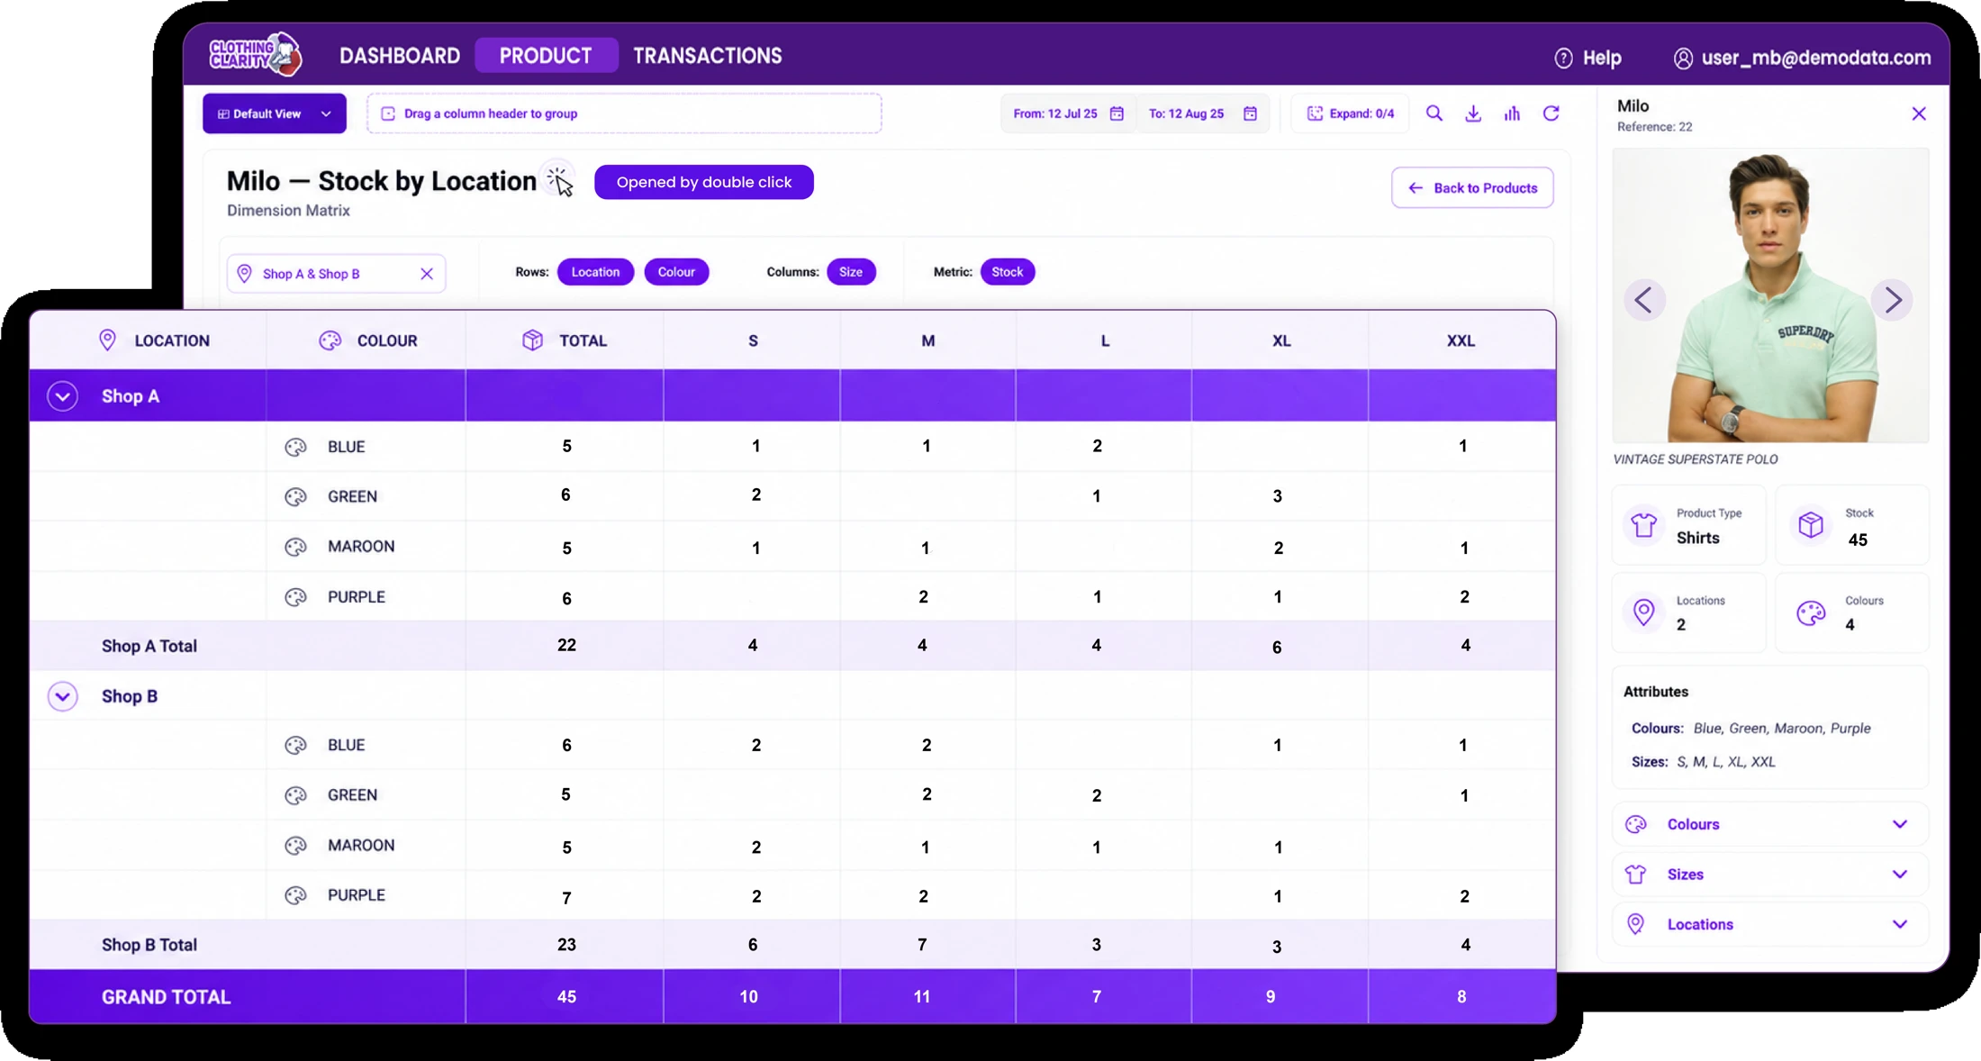Toggle the Stock metric chip

[1007, 272]
